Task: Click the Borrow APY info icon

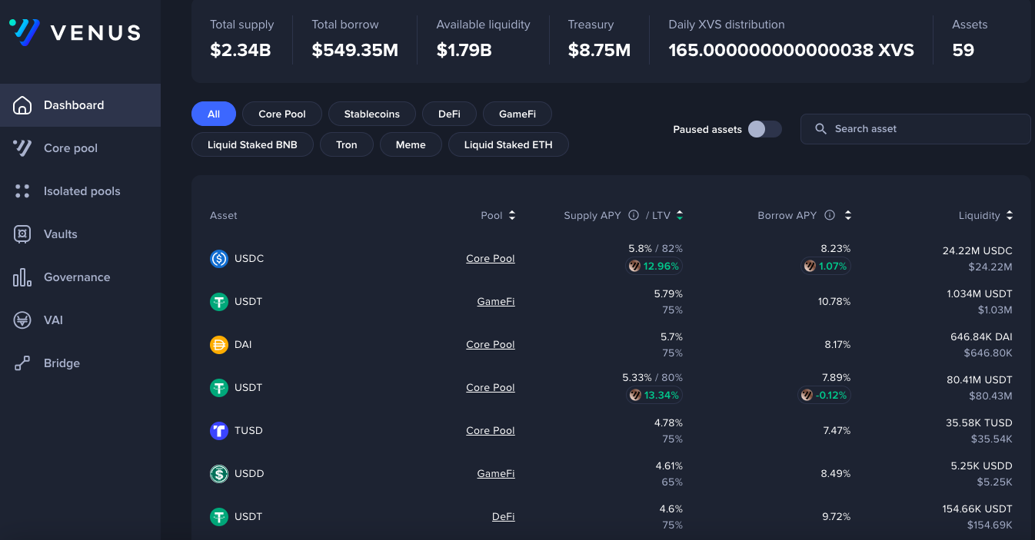Action: pyautogui.click(x=830, y=216)
